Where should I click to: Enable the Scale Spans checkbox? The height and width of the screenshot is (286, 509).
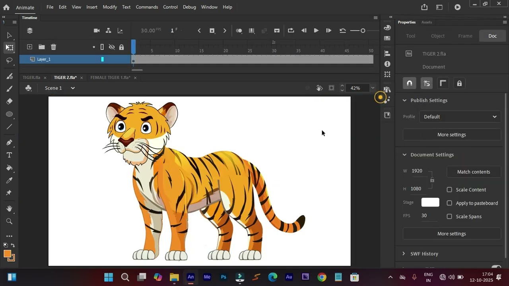point(449,216)
